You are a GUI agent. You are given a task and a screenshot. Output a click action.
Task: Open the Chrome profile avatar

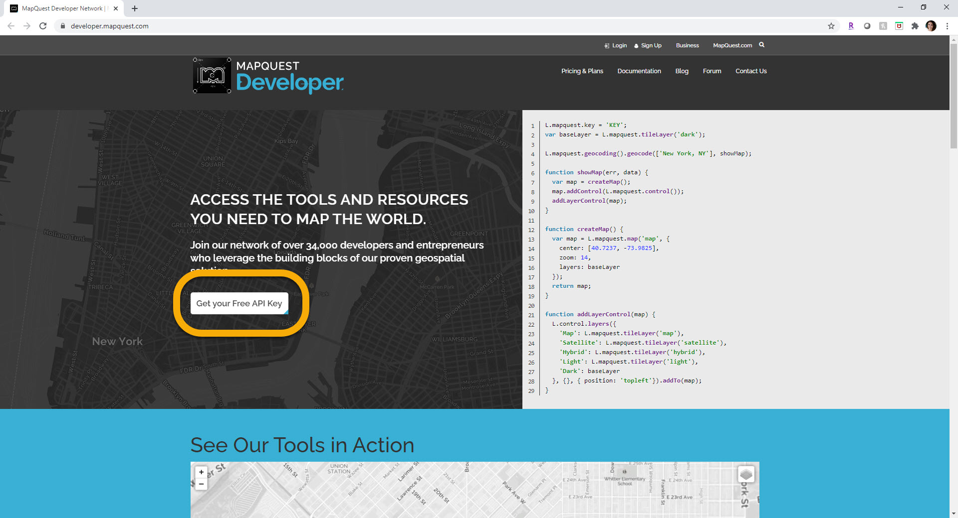point(931,26)
